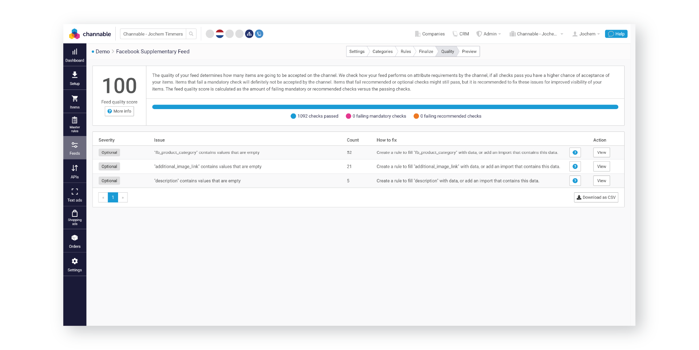Select the Feeds icon in the sidebar
Screen dimensions: 699x350
pyautogui.click(x=74, y=148)
